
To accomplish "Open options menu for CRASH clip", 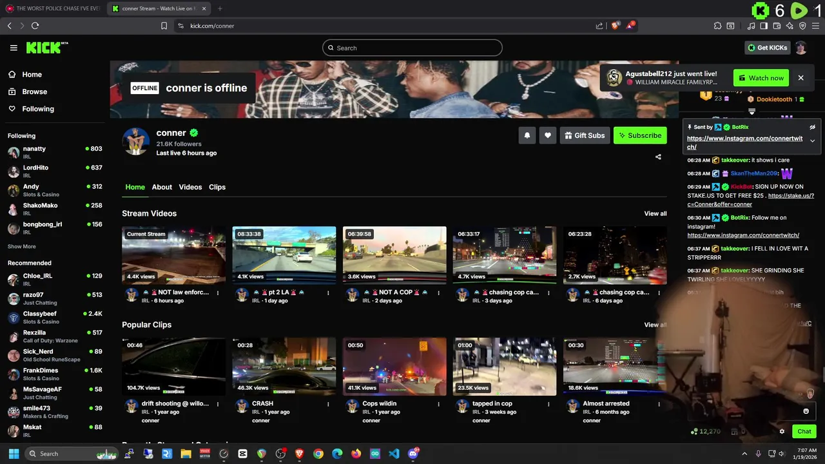I will coord(328,404).
